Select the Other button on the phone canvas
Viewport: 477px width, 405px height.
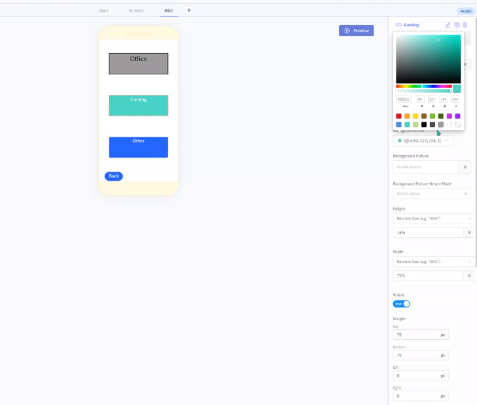(x=138, y=147)
